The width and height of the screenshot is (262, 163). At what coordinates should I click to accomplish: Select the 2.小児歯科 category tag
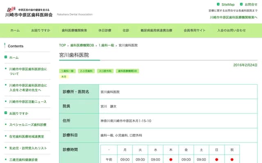(x=86, y=71)
